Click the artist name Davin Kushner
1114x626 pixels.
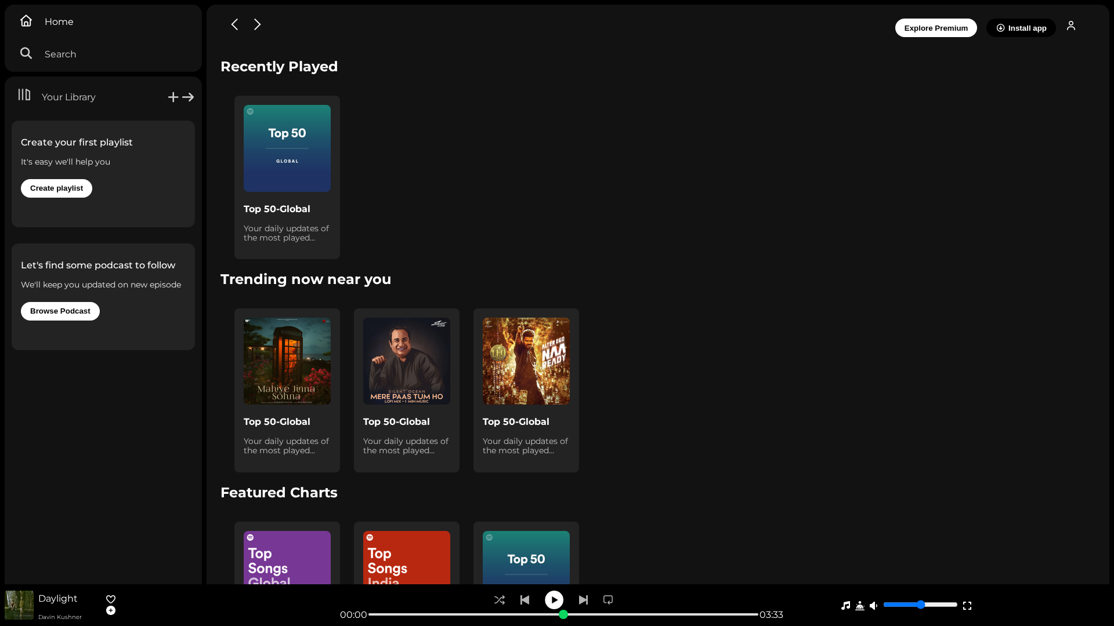point(60,617)
